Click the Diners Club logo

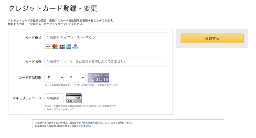click(x=75, y=47)
